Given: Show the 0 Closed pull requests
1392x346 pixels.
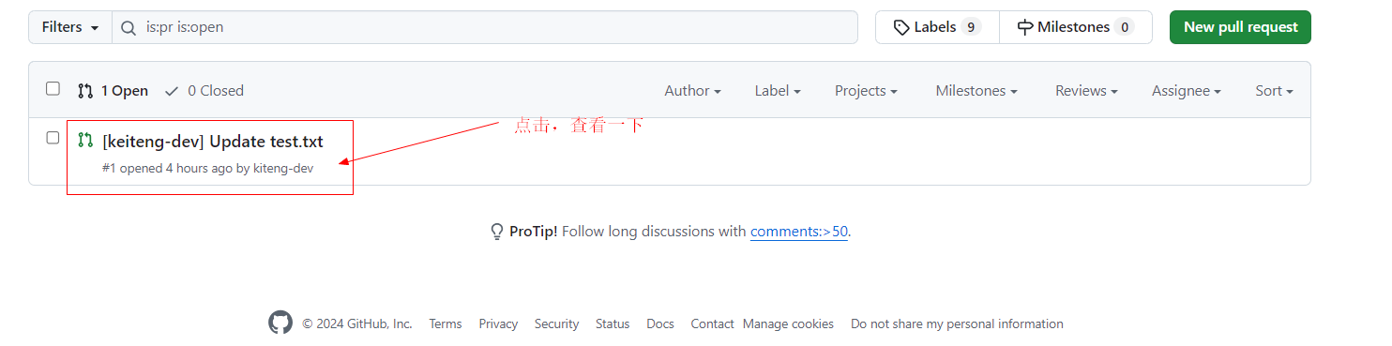Looking at the screenshot, I should (x=204, y=91).
